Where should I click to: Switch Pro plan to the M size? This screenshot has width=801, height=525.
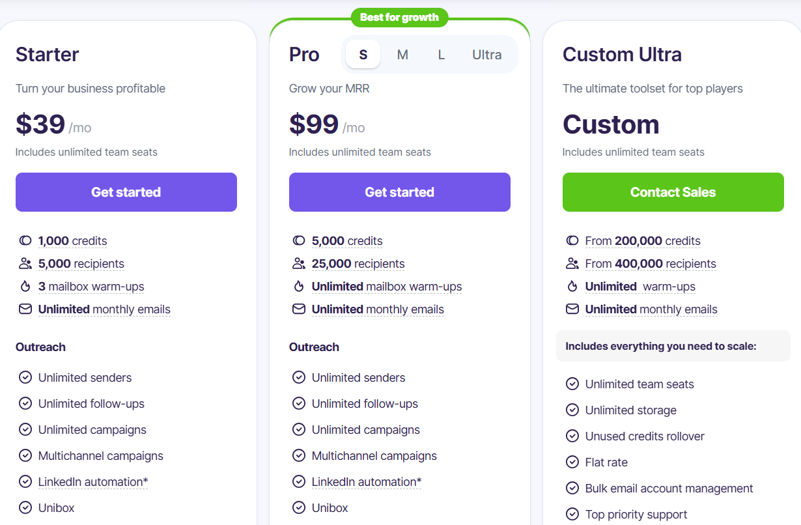(402, 55)
